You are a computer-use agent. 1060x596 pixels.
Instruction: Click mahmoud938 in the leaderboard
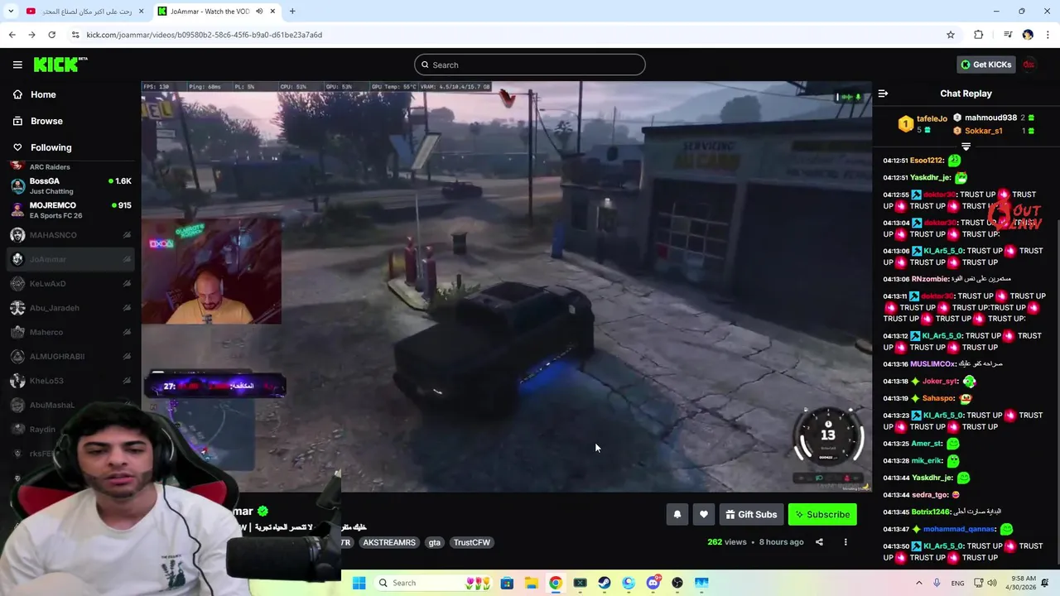(x=990, y=118)
